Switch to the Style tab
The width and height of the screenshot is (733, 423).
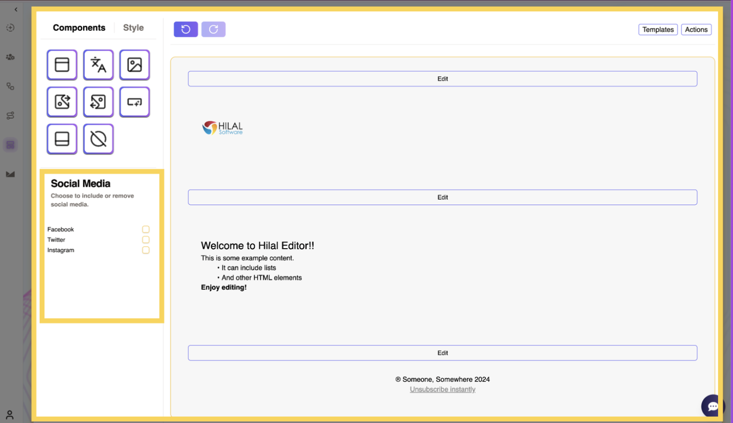[133, 28]
